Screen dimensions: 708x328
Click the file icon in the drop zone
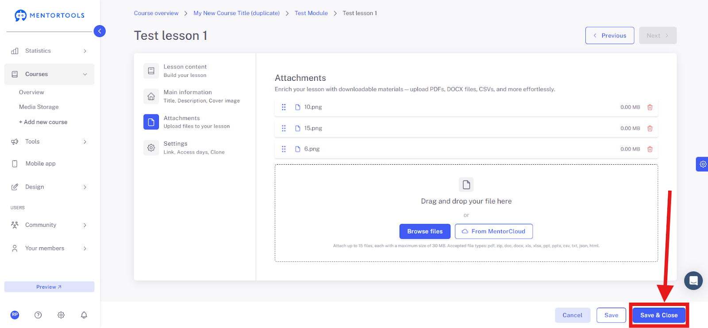(x=466, y=185)
